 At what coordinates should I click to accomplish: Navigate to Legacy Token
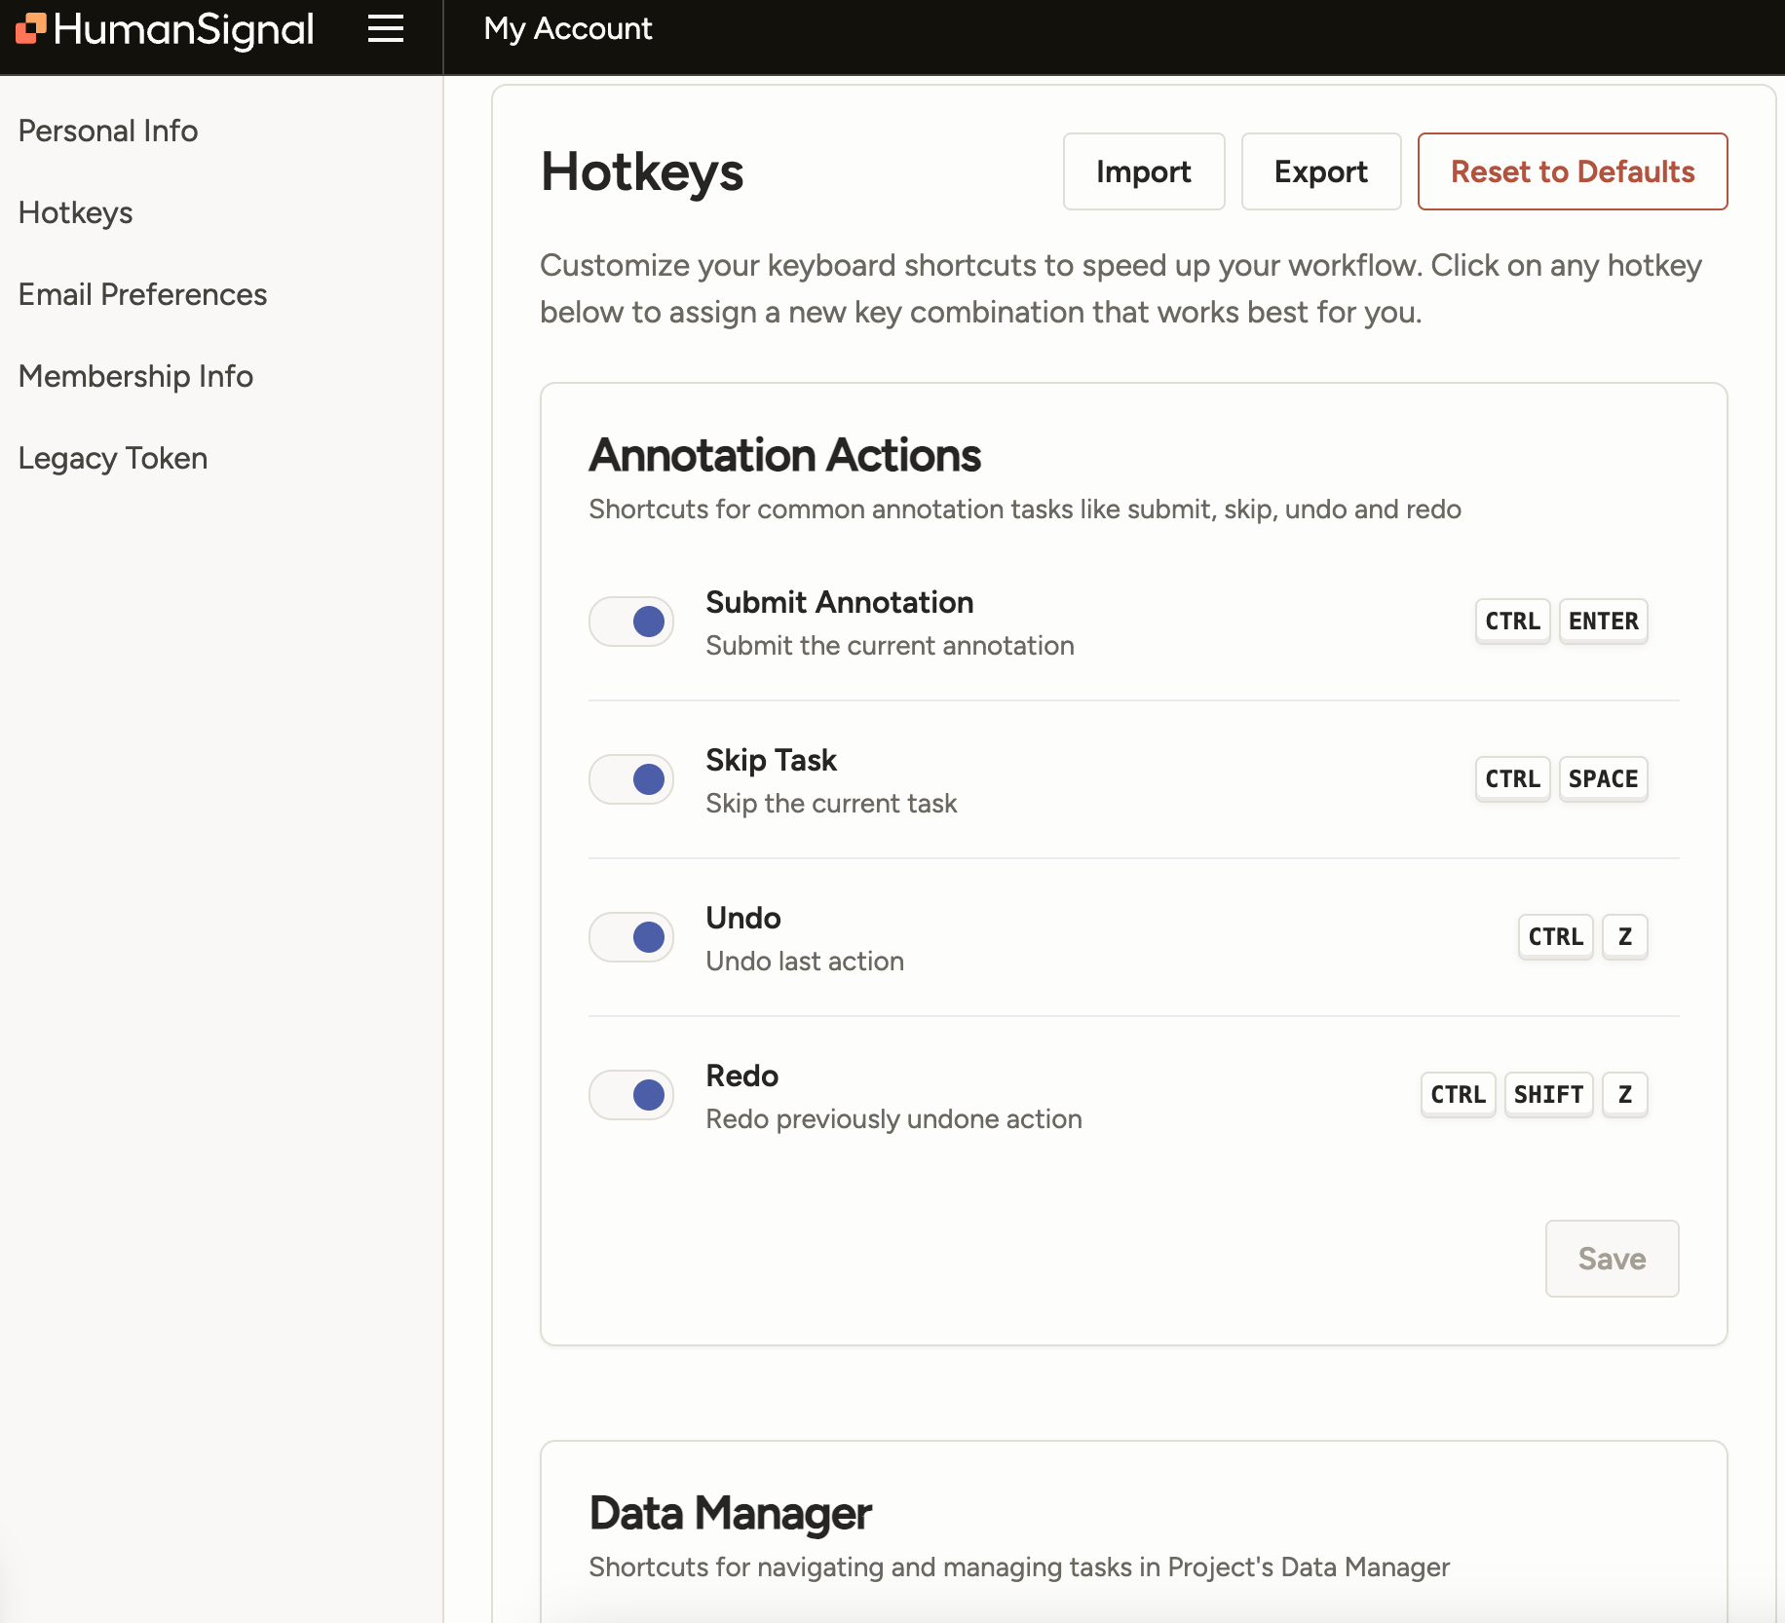coord(113,458)
